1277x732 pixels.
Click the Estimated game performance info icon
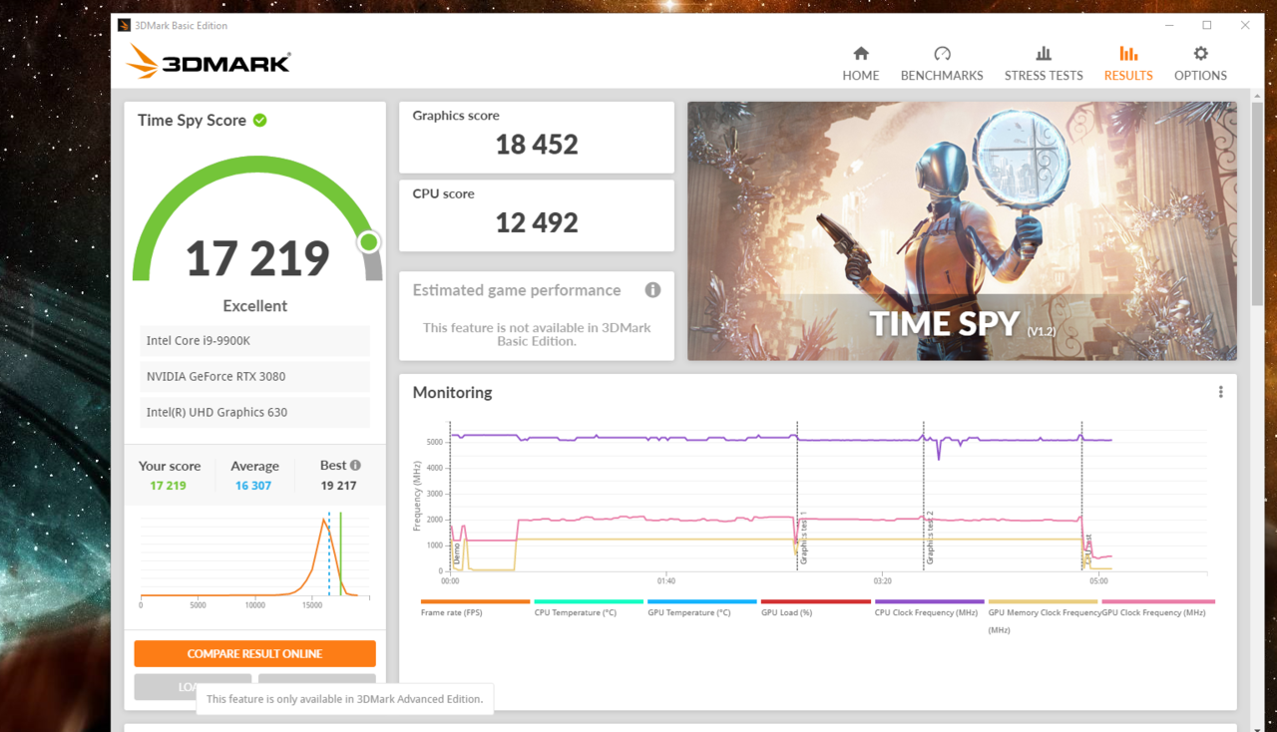(652, 290)
